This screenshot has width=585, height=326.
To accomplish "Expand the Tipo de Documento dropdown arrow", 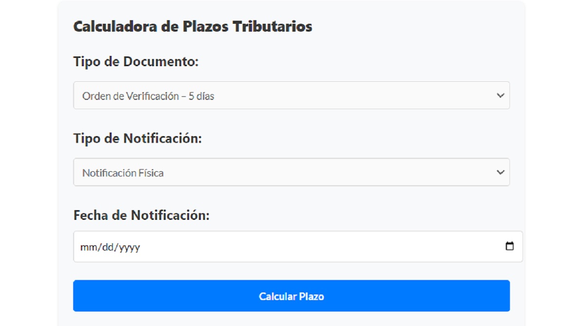I will point(500,95).
